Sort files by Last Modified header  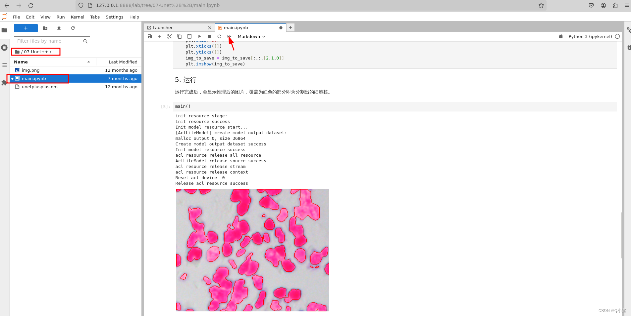tap(119, 62)
